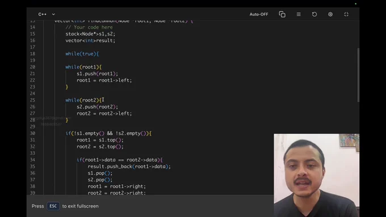Click the '// Your code here' comment

[89, 27]
